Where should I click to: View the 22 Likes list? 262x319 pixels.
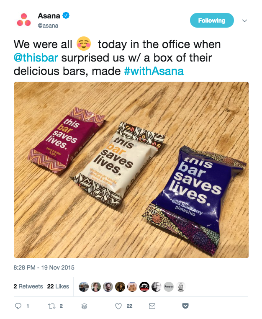[58, 286]
